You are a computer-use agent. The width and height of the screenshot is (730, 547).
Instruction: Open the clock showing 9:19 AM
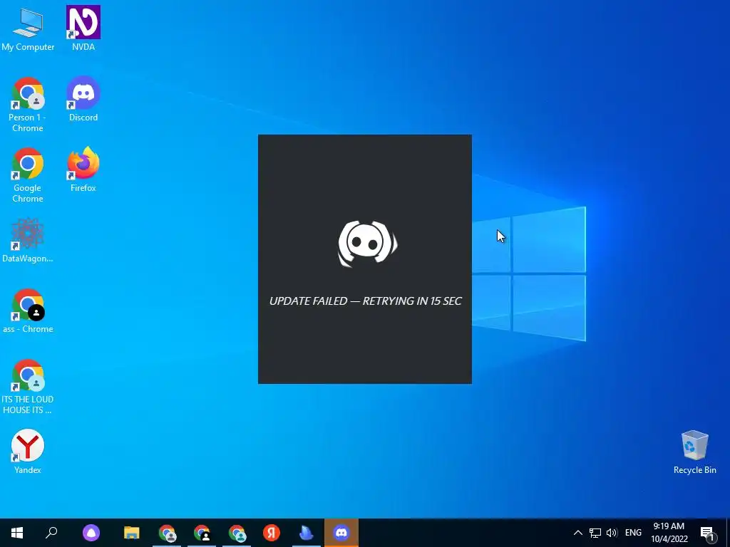(x=669, y=533)
